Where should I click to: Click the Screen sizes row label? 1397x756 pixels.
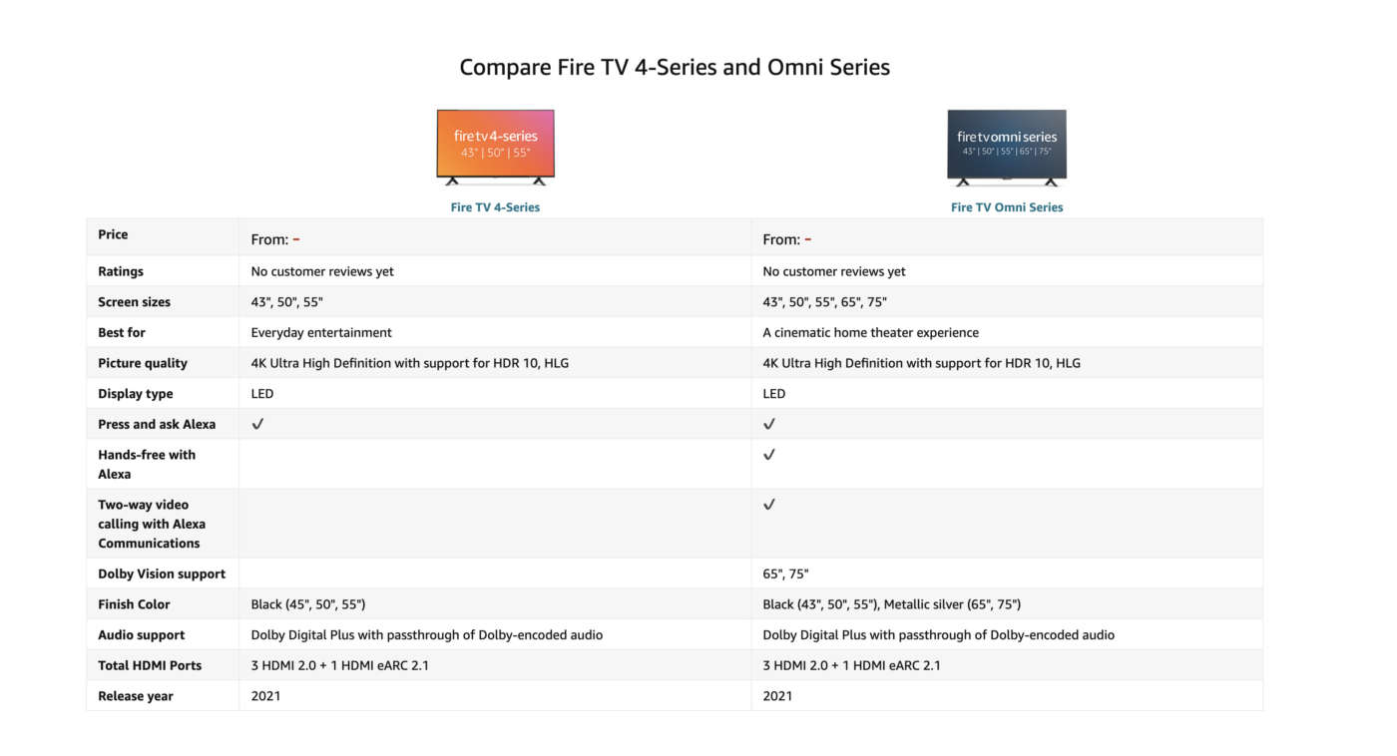(x=134, y=302)
